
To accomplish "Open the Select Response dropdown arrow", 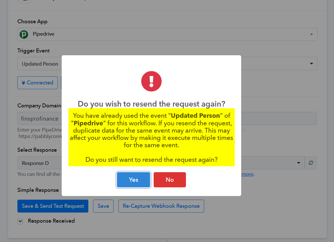I will [x=299, y=163].
